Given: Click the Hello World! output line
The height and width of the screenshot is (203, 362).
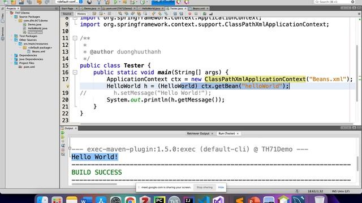Looking at the screenshot, I should (95, 157).
